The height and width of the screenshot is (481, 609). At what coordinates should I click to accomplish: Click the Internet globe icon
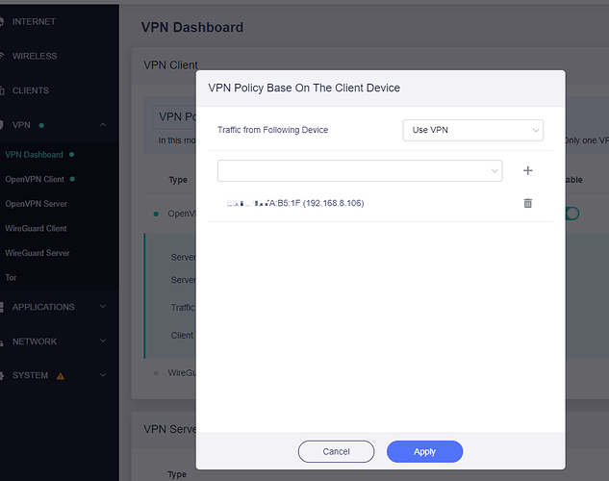click(4, 21)
